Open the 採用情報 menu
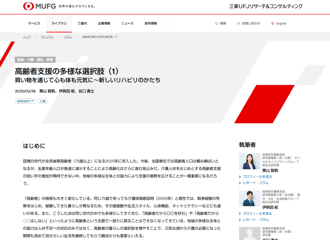 tap(151, 24)
